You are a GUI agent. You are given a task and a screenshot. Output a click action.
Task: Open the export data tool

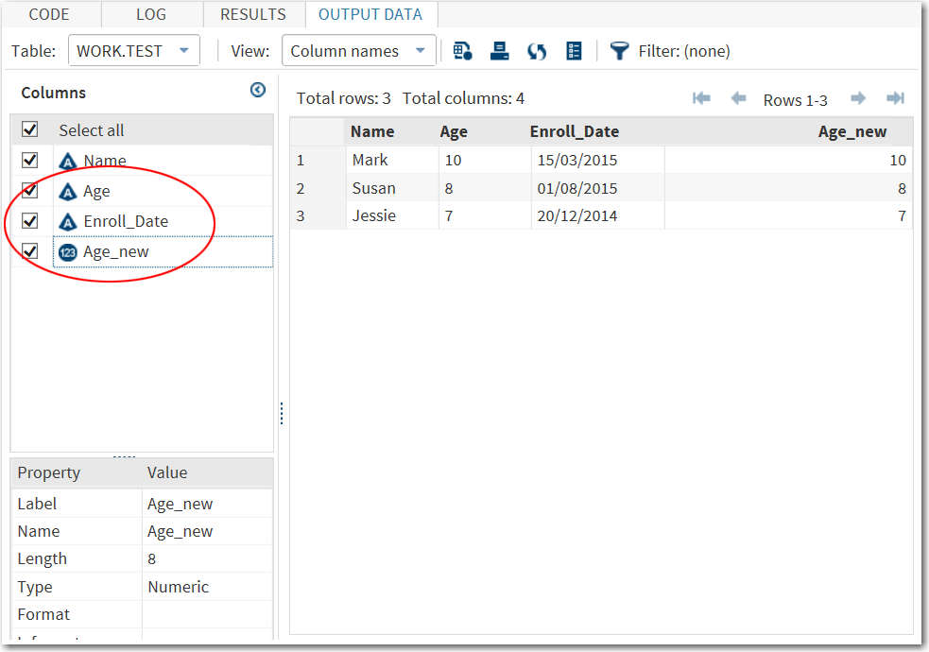pos(462,50)
